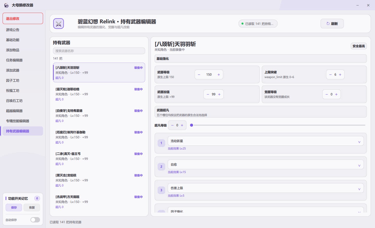The image size is (375, 228).
Task: Increase 武器加值 with the plus button
Action: coord(219,94)
